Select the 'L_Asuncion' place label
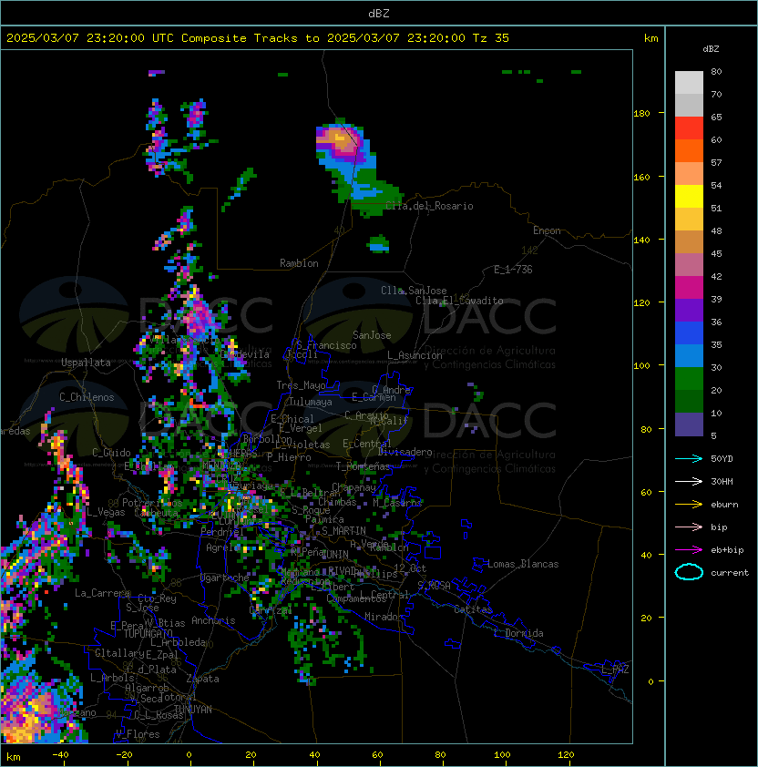Screen dimensions: 758x767 [415, 355]
